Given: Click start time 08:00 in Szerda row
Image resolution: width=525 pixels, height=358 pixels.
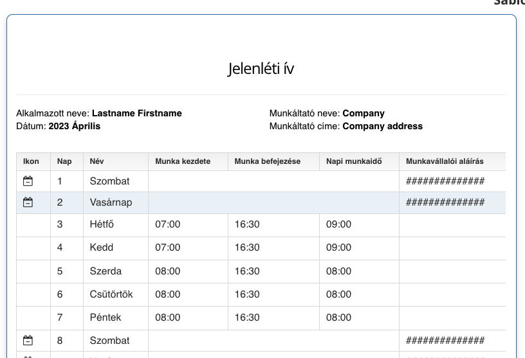Looking at the screenshot, I should [x=168, y=271].
